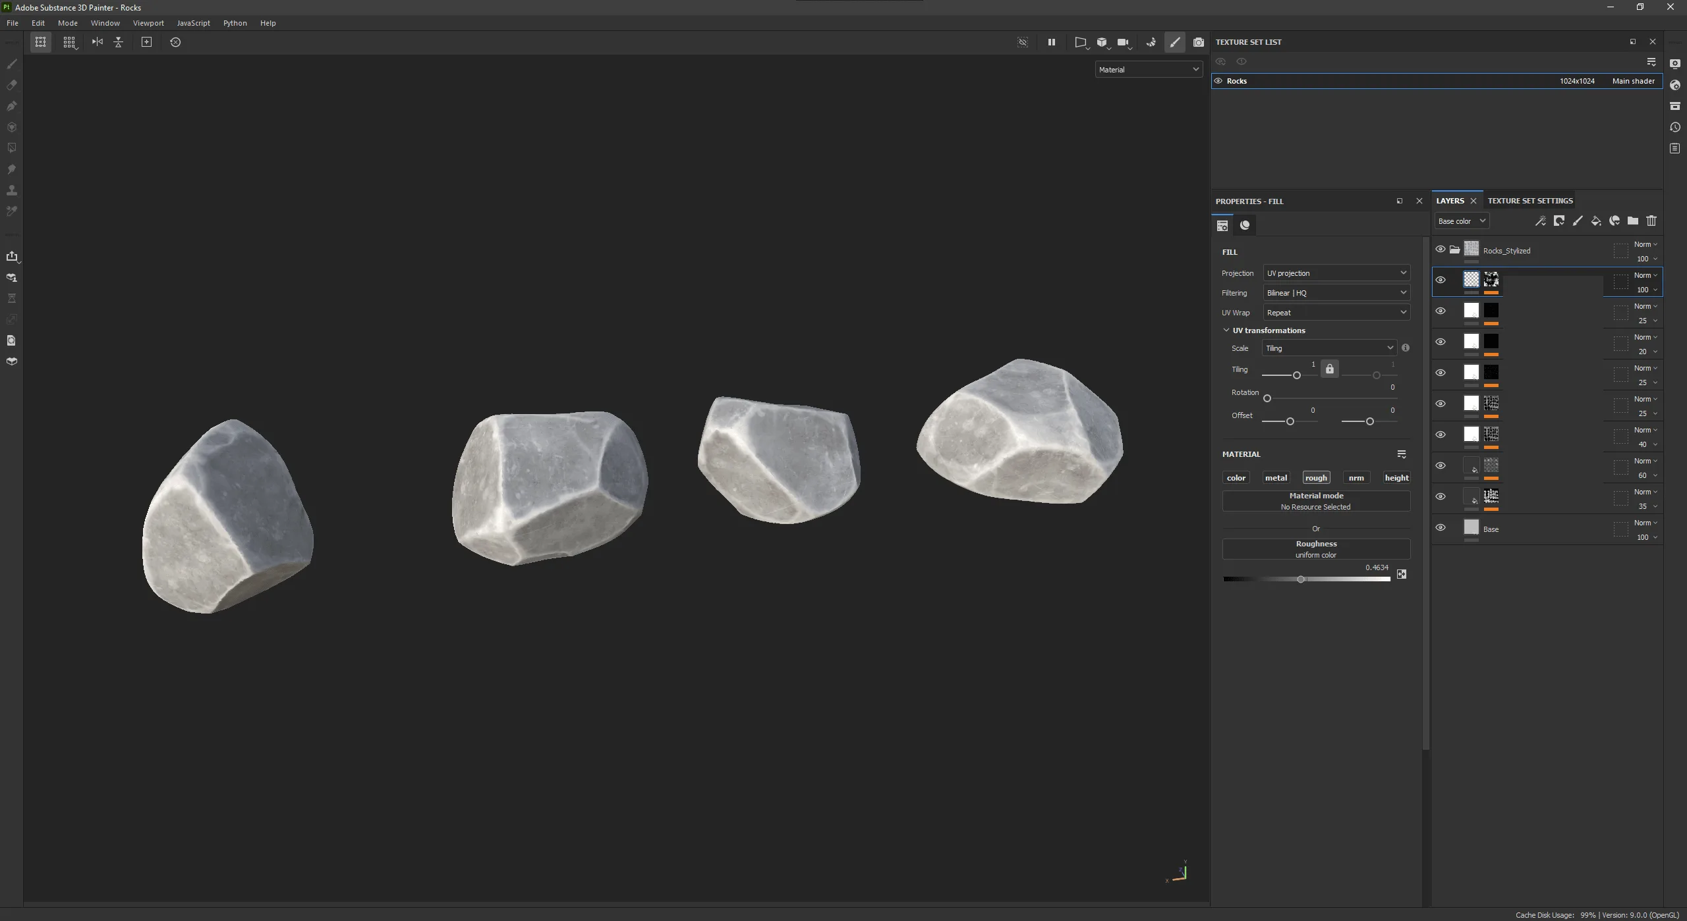This screenshot has height=921, width=1687.
Task: Add a folder with the folder icon
Action: point(1633,221)
